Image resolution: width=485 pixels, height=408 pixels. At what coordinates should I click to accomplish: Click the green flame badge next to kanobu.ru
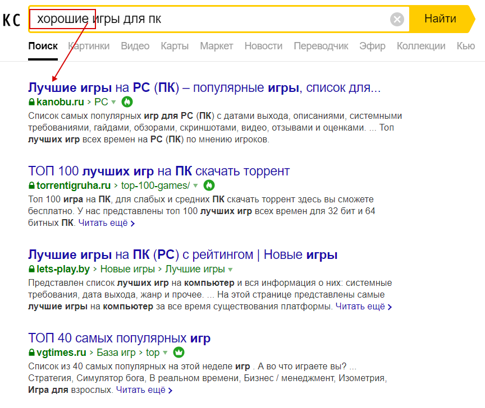tap(127, 102)
